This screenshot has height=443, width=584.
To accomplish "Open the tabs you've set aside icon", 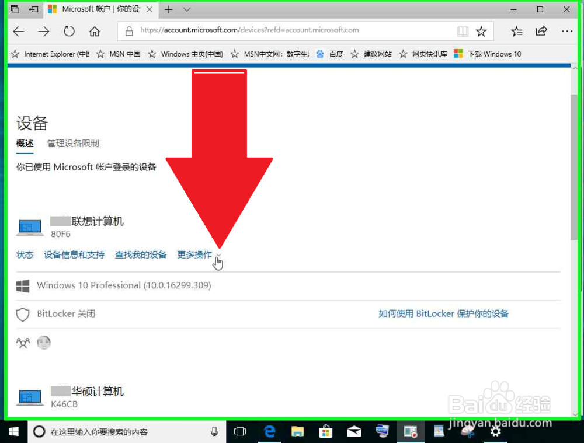I will click(15, 9).
